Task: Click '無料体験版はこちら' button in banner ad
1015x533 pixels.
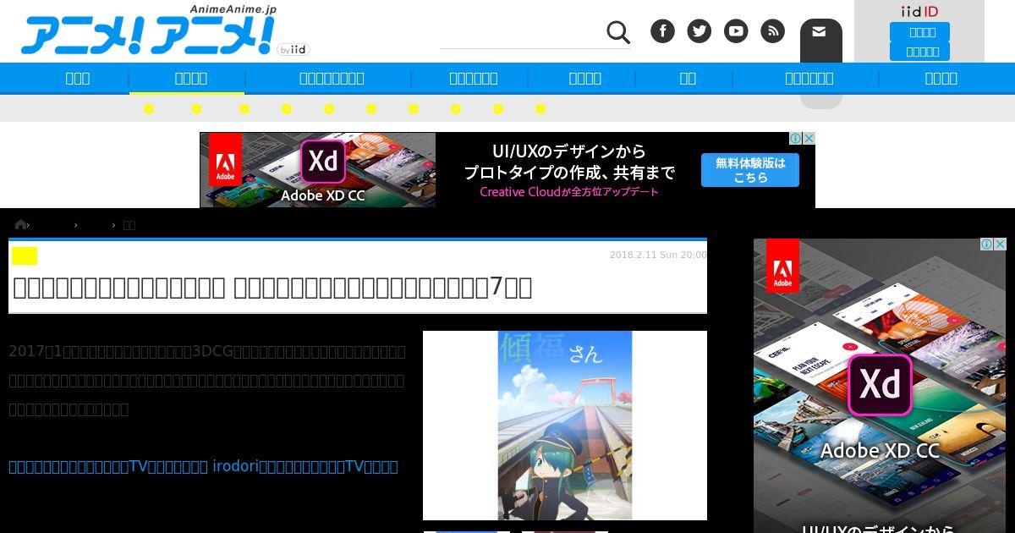Action: pyautogui.click(x=750, y=170)
